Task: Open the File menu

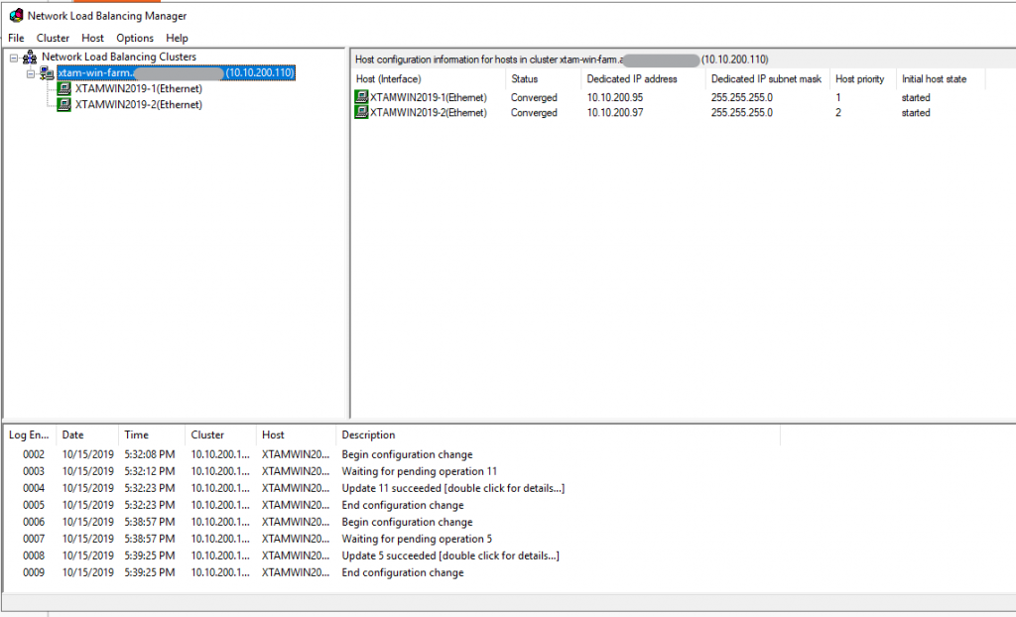Action: click(16, 38)
